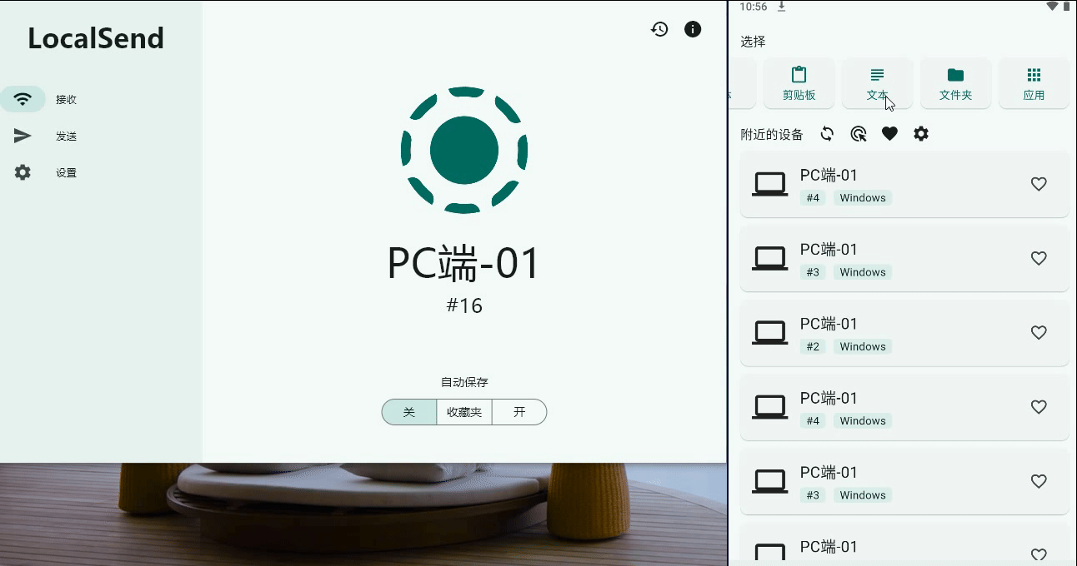Screen dimensions: 1077x566
Task: Tap the Wi-Fi signal icon in phone status bar
Action: click(1052, 7)
